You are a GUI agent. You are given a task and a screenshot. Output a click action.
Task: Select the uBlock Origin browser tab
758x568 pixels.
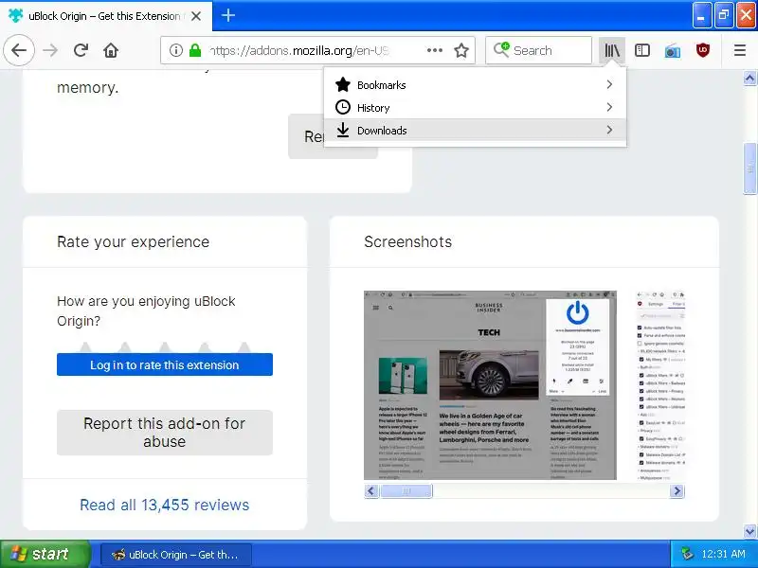(106, 16)
